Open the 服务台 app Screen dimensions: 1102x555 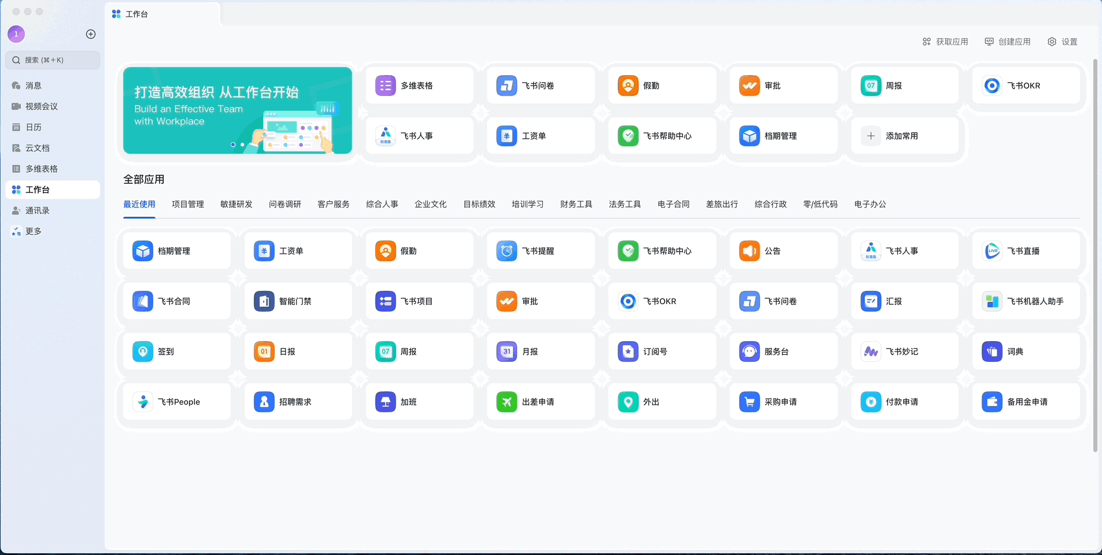[x=784, y=351]
